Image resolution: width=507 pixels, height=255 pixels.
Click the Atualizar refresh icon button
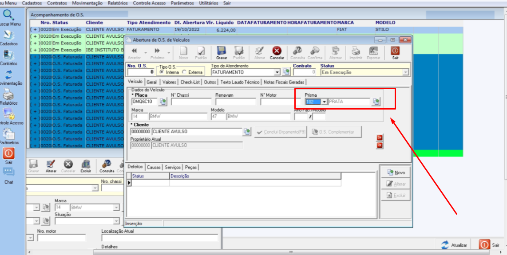tap(445, 245)
